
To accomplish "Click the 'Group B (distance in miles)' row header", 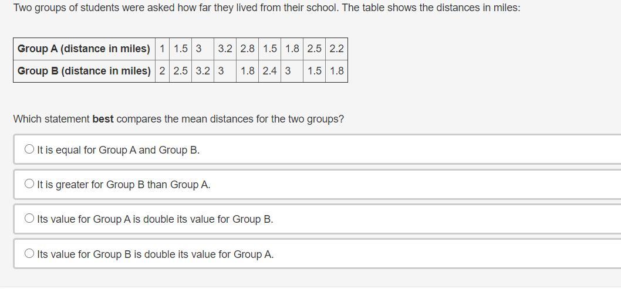I will click(x=84, y=71).
